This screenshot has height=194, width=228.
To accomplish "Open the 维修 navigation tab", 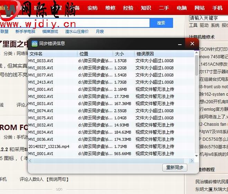I will tap(110, 8).
